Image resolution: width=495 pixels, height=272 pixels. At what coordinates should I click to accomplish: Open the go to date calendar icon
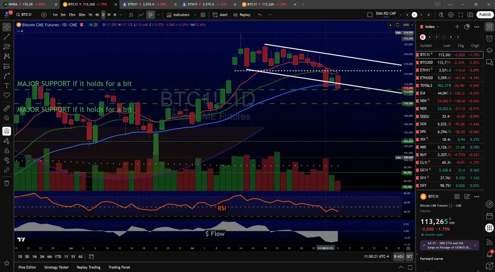(91, 256)
